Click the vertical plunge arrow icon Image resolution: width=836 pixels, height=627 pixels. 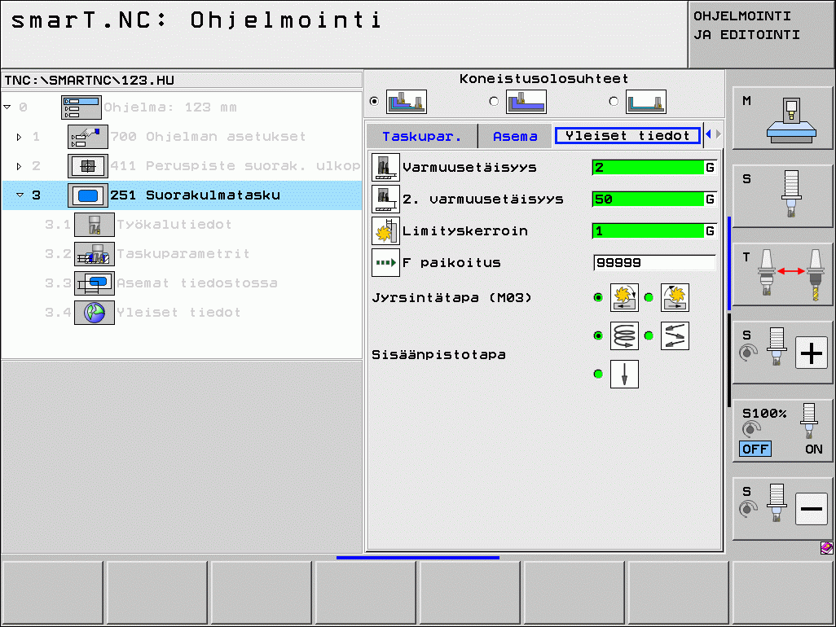point(624,374)
